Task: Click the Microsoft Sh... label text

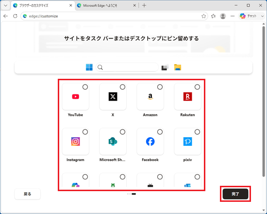Action: (x=113, y=160)
